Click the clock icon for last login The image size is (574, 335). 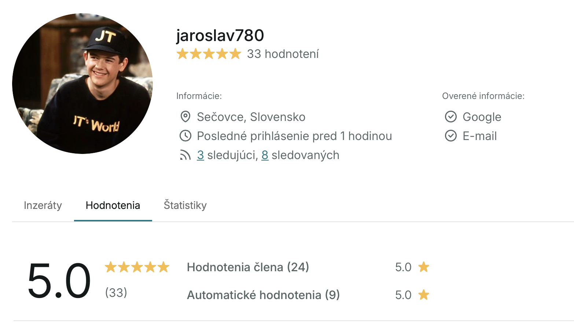tap(185, 136)
